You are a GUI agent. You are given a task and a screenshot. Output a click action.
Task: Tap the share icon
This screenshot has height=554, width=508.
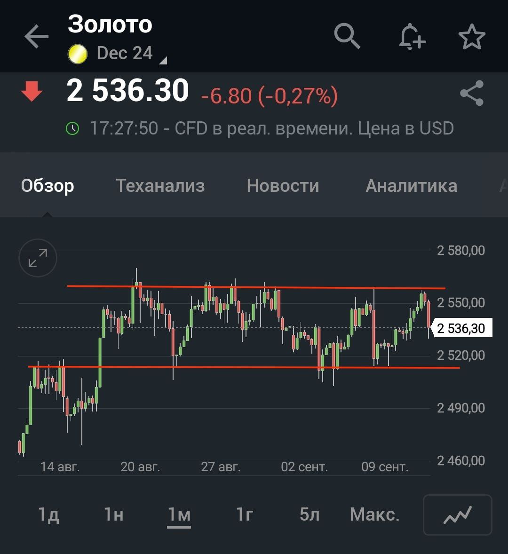(472, 93)
